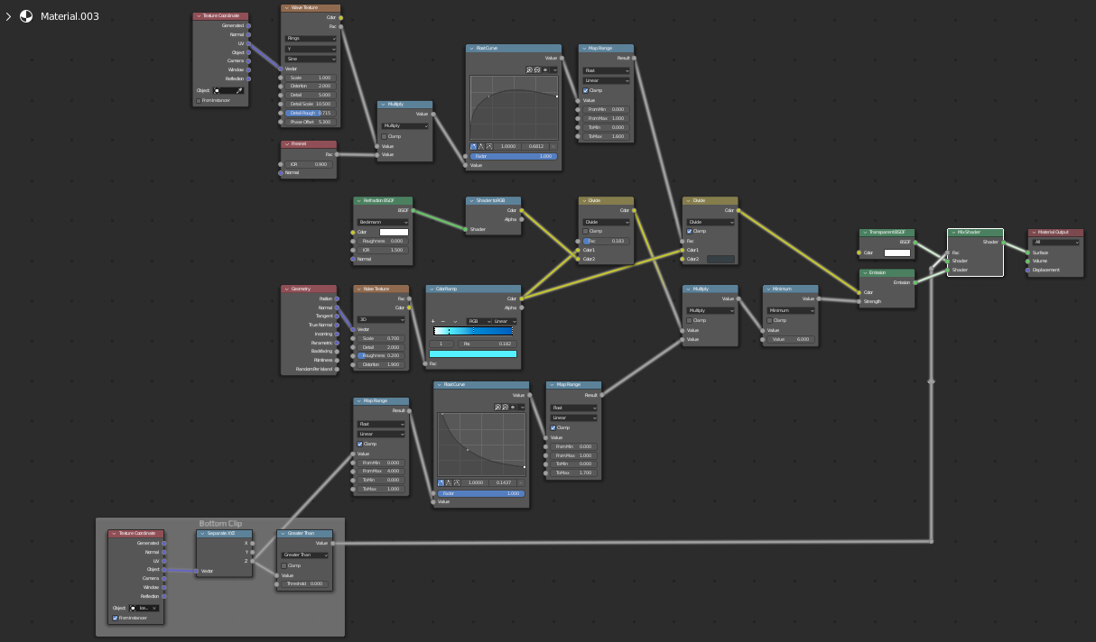Enable Clamp on the Minimum node
Viewport: 1096px width, 642px height.
pos(769,320)
